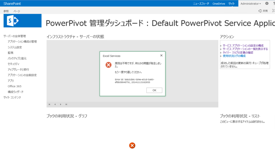Open 使用状況ログの構成 link
The height and width of the screenshot is (154, 275).
pos(234,56)
